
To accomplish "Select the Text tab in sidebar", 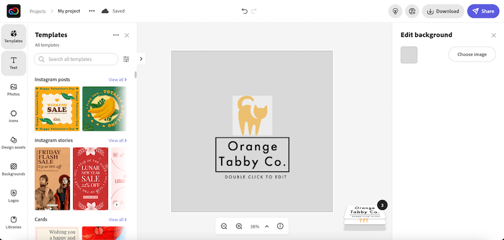I will point(13,63).
